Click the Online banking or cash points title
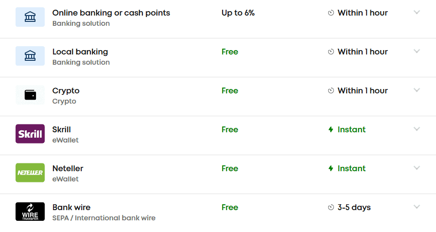Screen dimensions: 436x232 111,13
